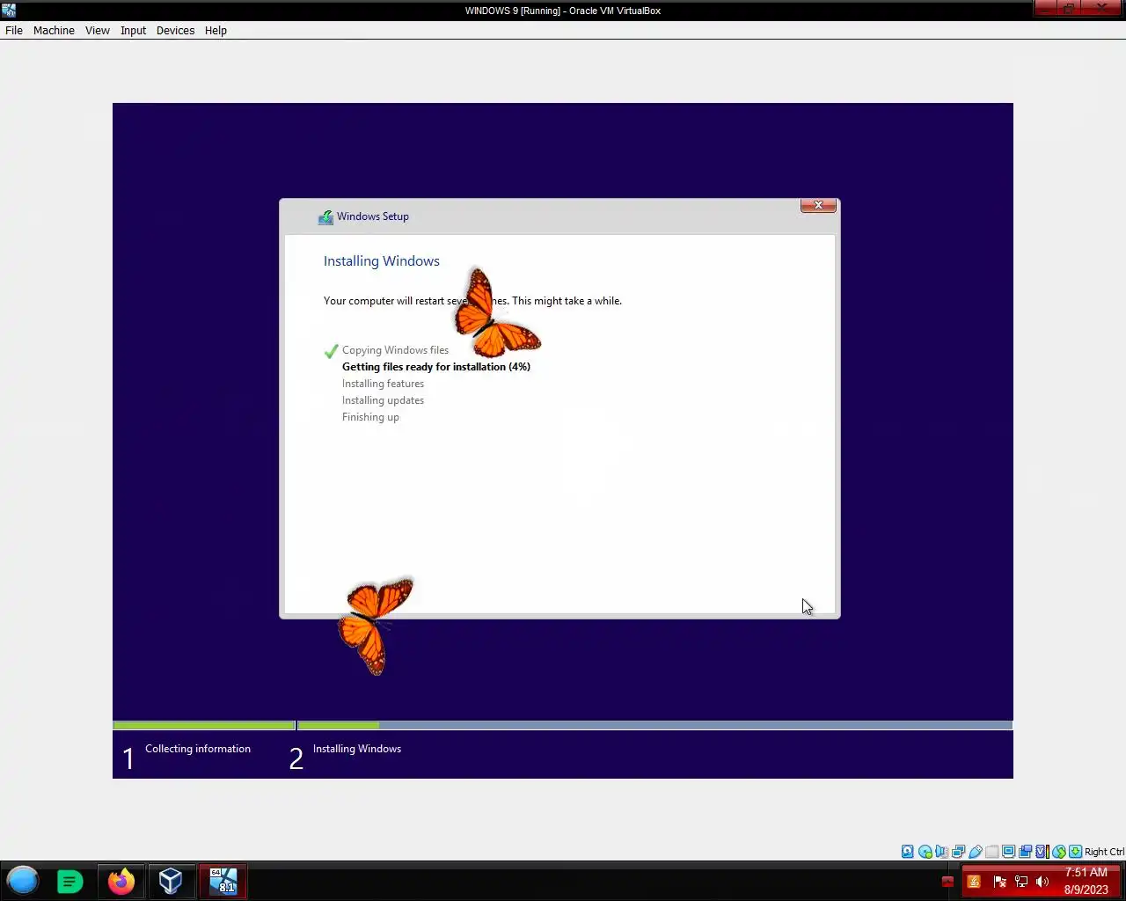Open the green chat app taskbar icon
The height and width of the screenshot is (901, 1126).
point(69,881)
